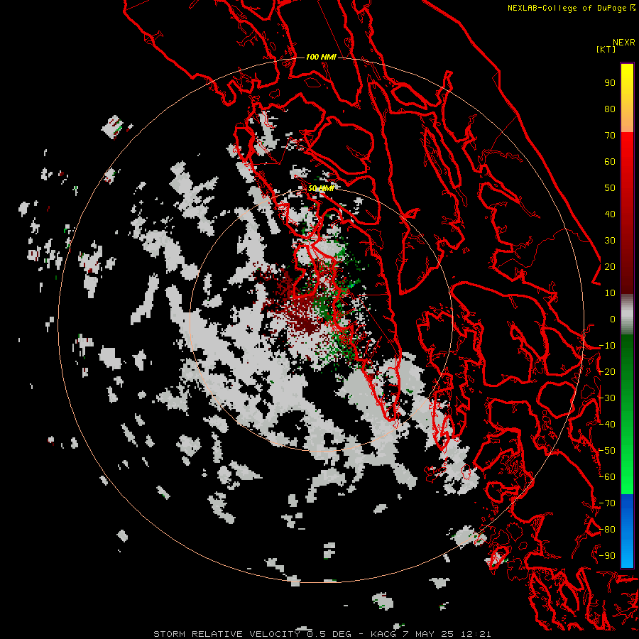Viewport: 639px width, 639px height.
Task: Click the positive 30 legend value
Action: tap(610, 241)
